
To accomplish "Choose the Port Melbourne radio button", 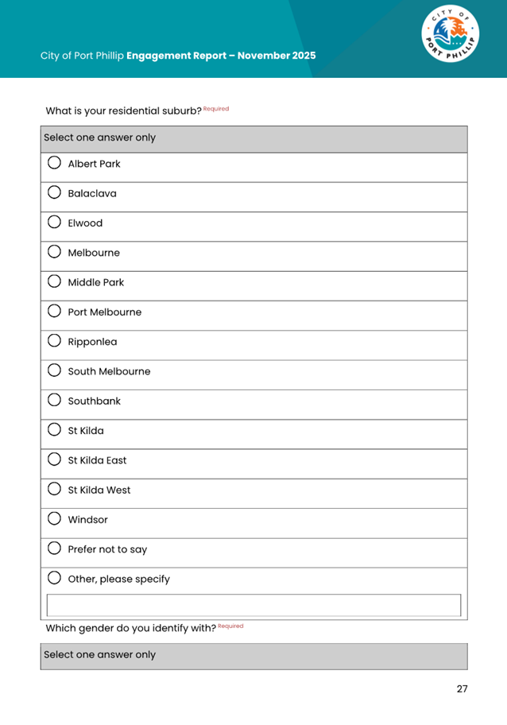I will [55, 312].
